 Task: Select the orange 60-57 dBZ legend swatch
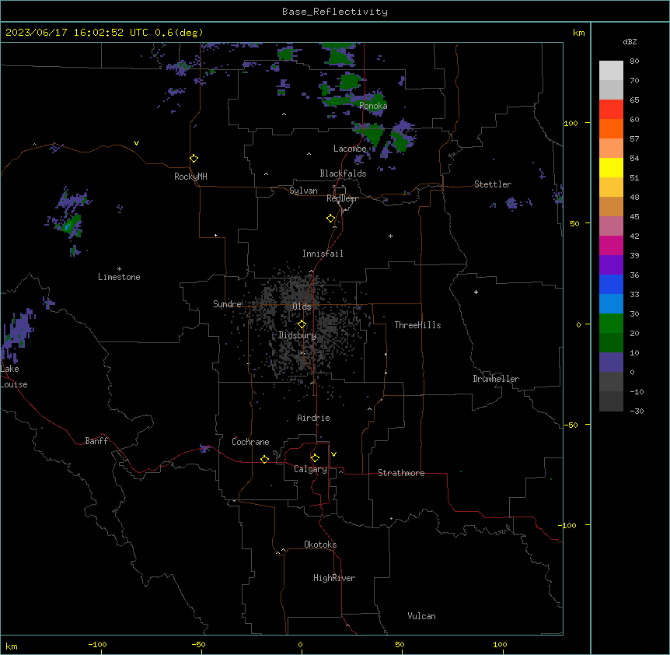click(611, 128)
